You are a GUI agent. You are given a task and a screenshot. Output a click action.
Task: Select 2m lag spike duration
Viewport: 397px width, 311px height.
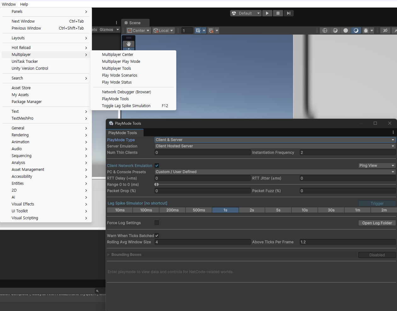pos(384,210)
